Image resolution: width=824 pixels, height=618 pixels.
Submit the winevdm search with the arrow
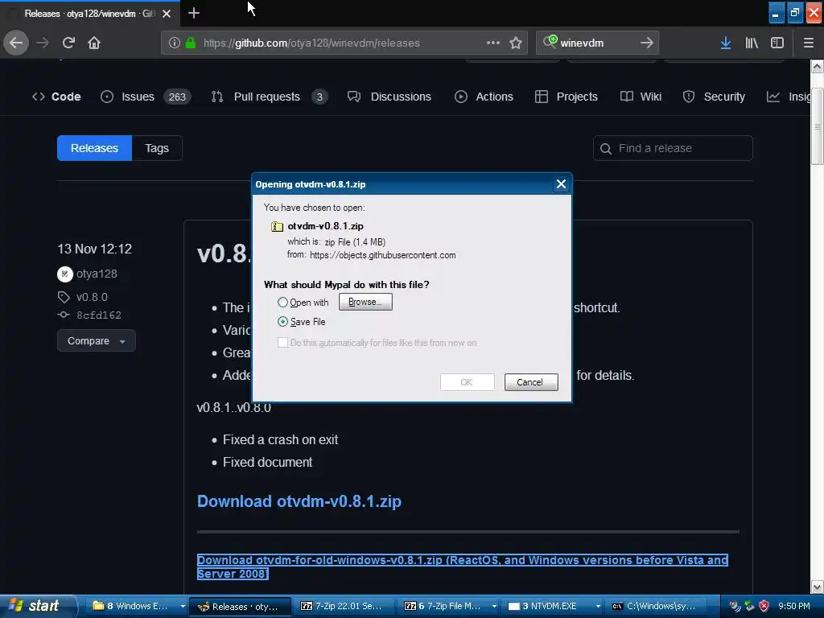tap(647, 43)
